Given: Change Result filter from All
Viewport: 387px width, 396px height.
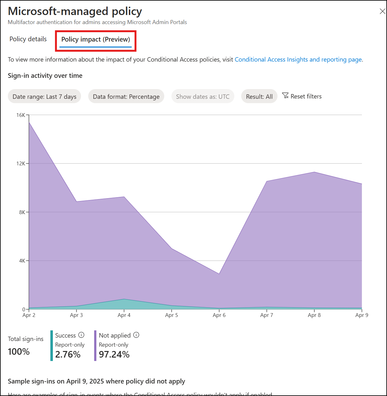Looking at the screenshot, I should click(259, 96).
